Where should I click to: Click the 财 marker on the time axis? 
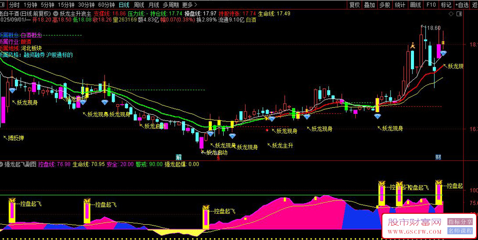click(x=438, y=157)
